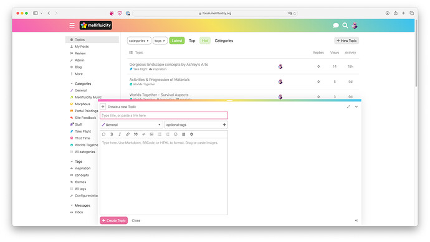Select Topics in the sidebar
The height and width of the screenshot is (242, 430).
click(92, 40)
